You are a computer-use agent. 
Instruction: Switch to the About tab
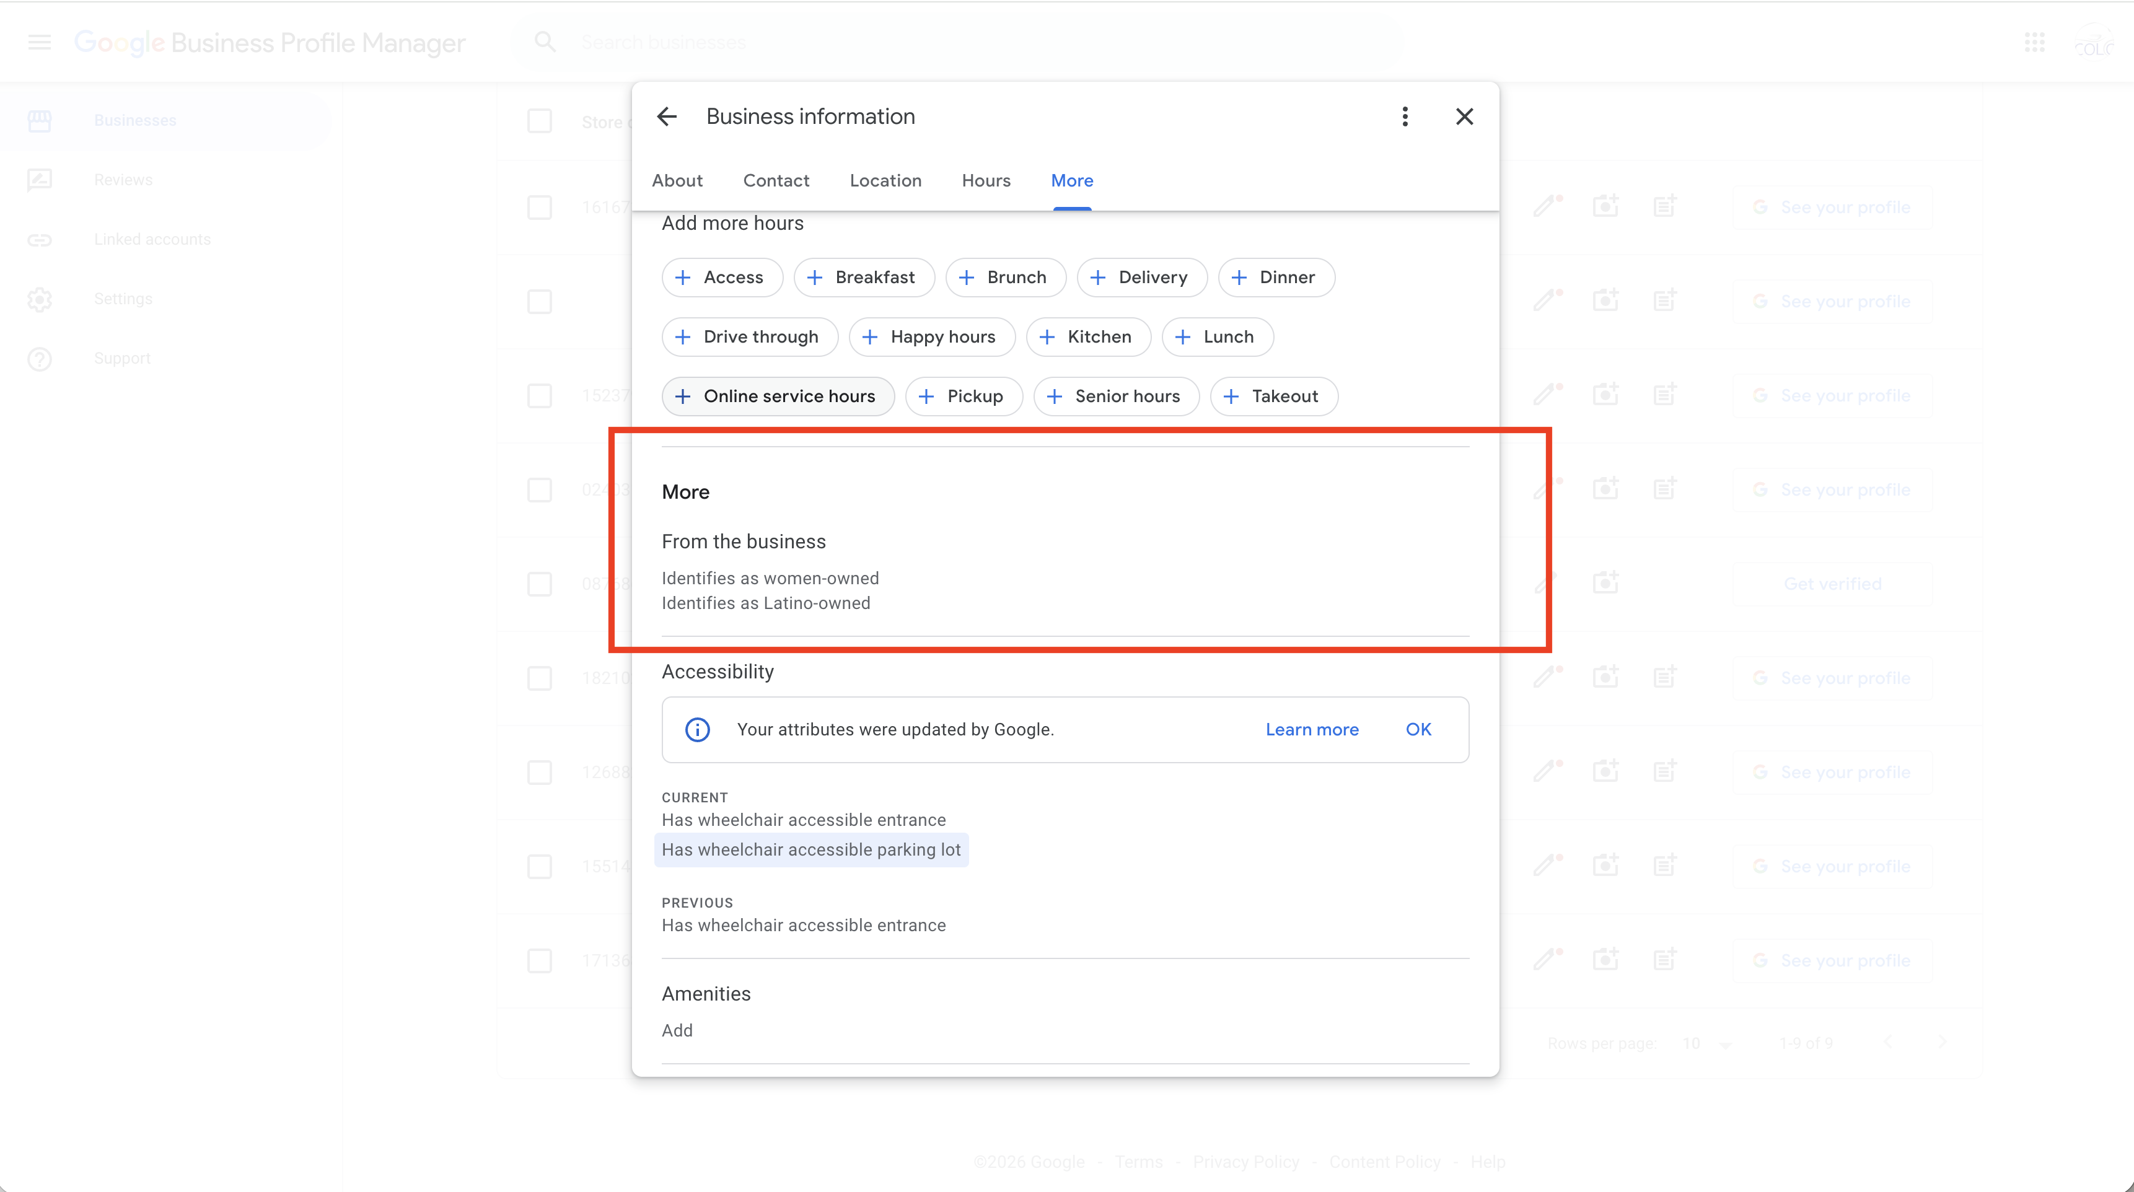[677, 180]
